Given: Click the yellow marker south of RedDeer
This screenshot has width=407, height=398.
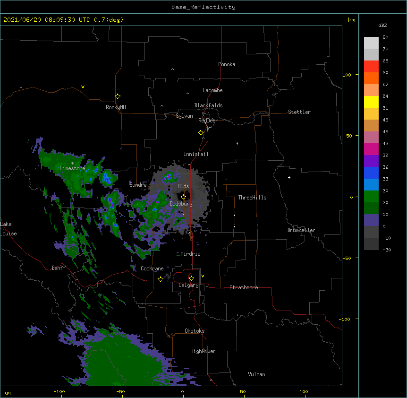Looking at the screenshot, I should (201, 133).
